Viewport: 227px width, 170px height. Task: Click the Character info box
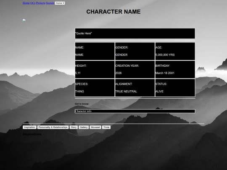pos(135,111)
